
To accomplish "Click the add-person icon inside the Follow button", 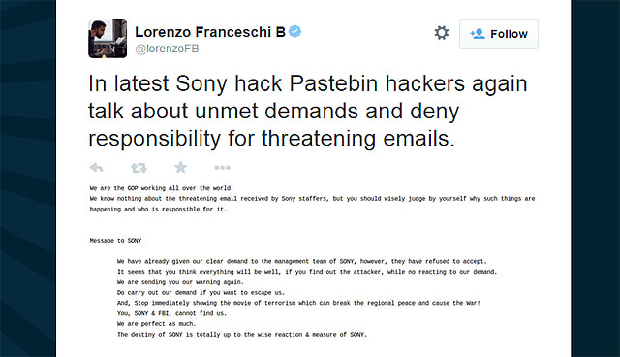I will (x=478, y=34).
